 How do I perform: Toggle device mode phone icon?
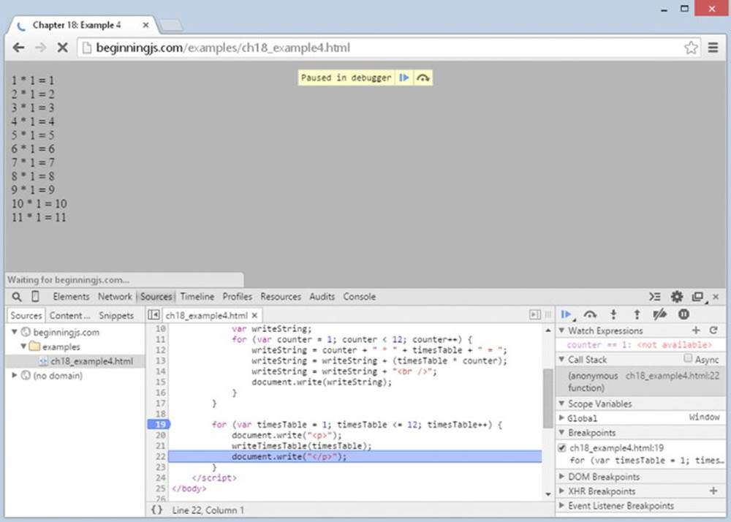coord(35,296)
